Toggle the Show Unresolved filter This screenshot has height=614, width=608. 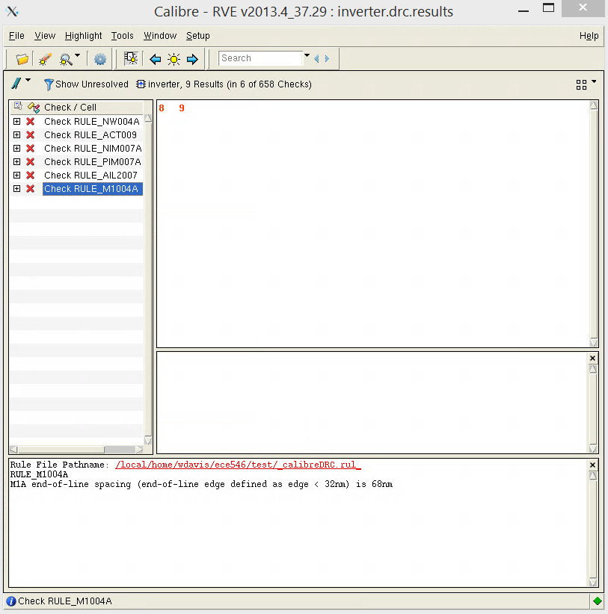click(x=85, y=84)
